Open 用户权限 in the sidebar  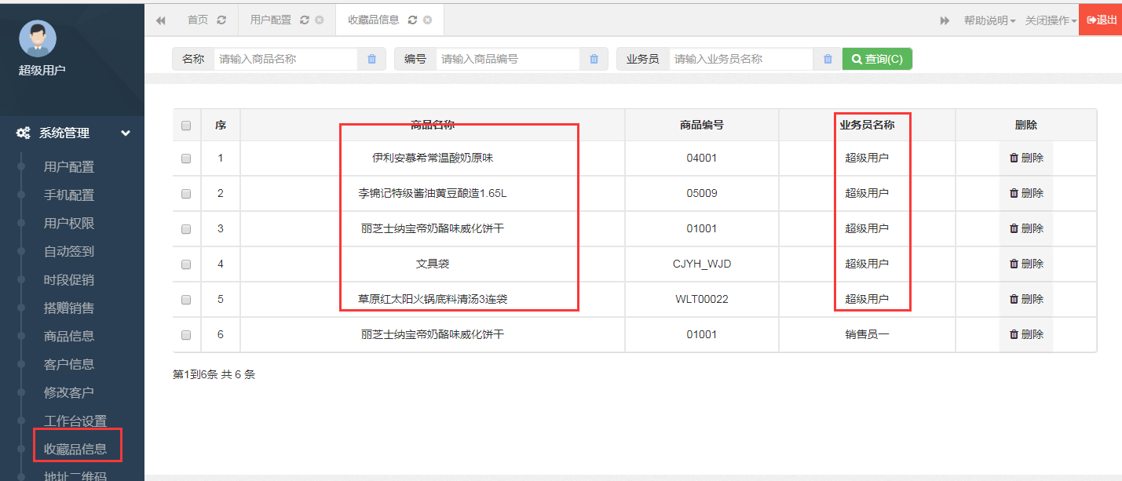coord(69,223)
